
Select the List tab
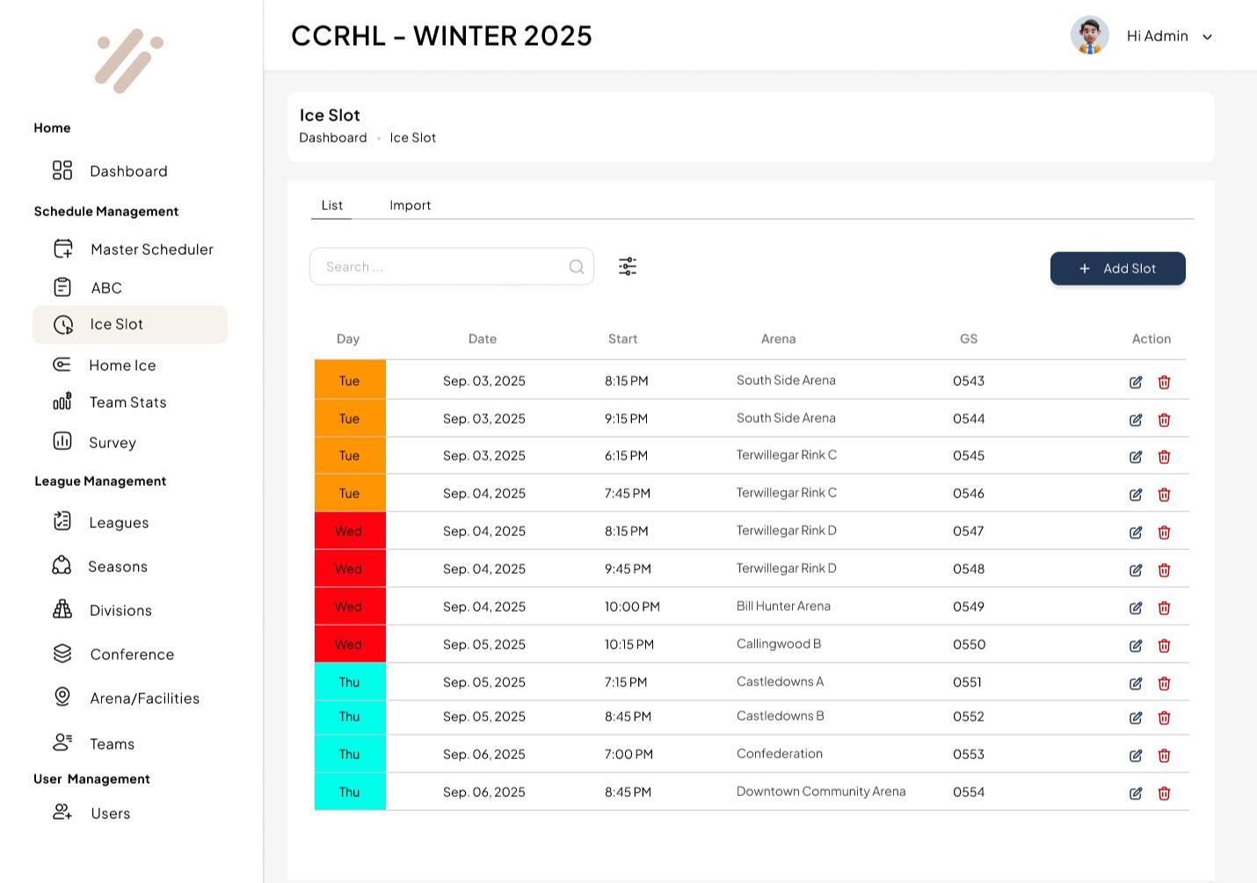(x=331, y=206)
